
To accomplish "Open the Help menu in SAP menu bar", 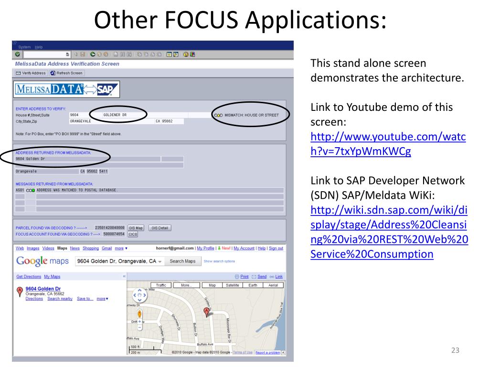I will click(x=39, y=47).
